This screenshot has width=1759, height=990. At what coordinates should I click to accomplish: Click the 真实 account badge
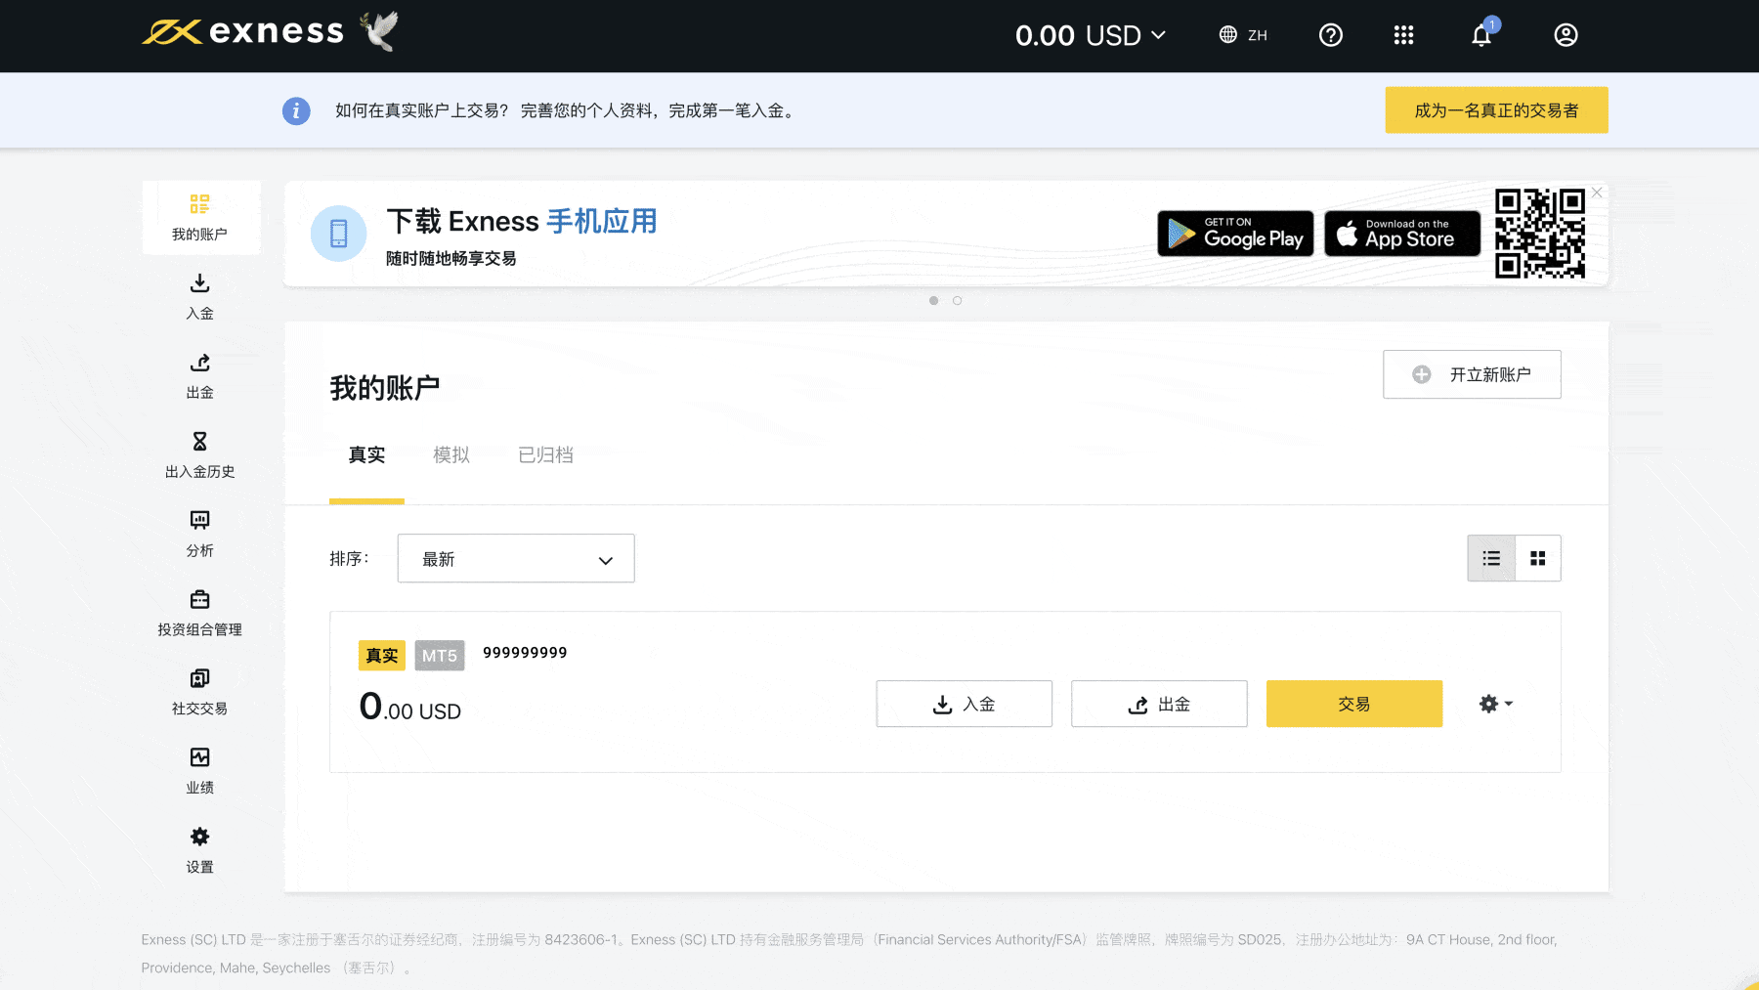coord(382,656)
